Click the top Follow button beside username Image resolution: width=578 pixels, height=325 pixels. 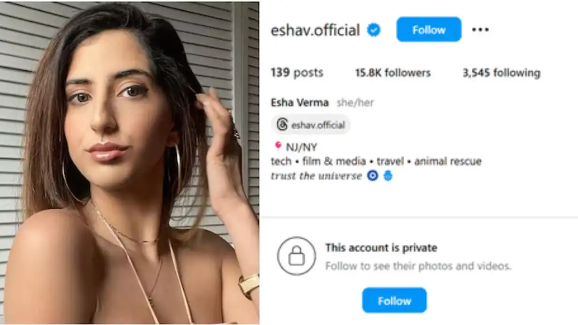click(429, 30)
